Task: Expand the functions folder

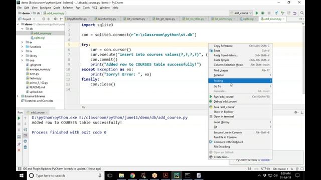Action: (22, 46)
